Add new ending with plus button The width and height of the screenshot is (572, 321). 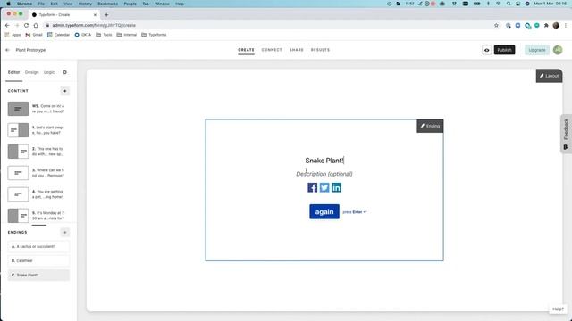pos(64,232)
